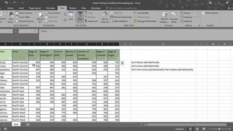Open Data Analysis tool
The image size is (233, 131).
click(x=210, y=13)
